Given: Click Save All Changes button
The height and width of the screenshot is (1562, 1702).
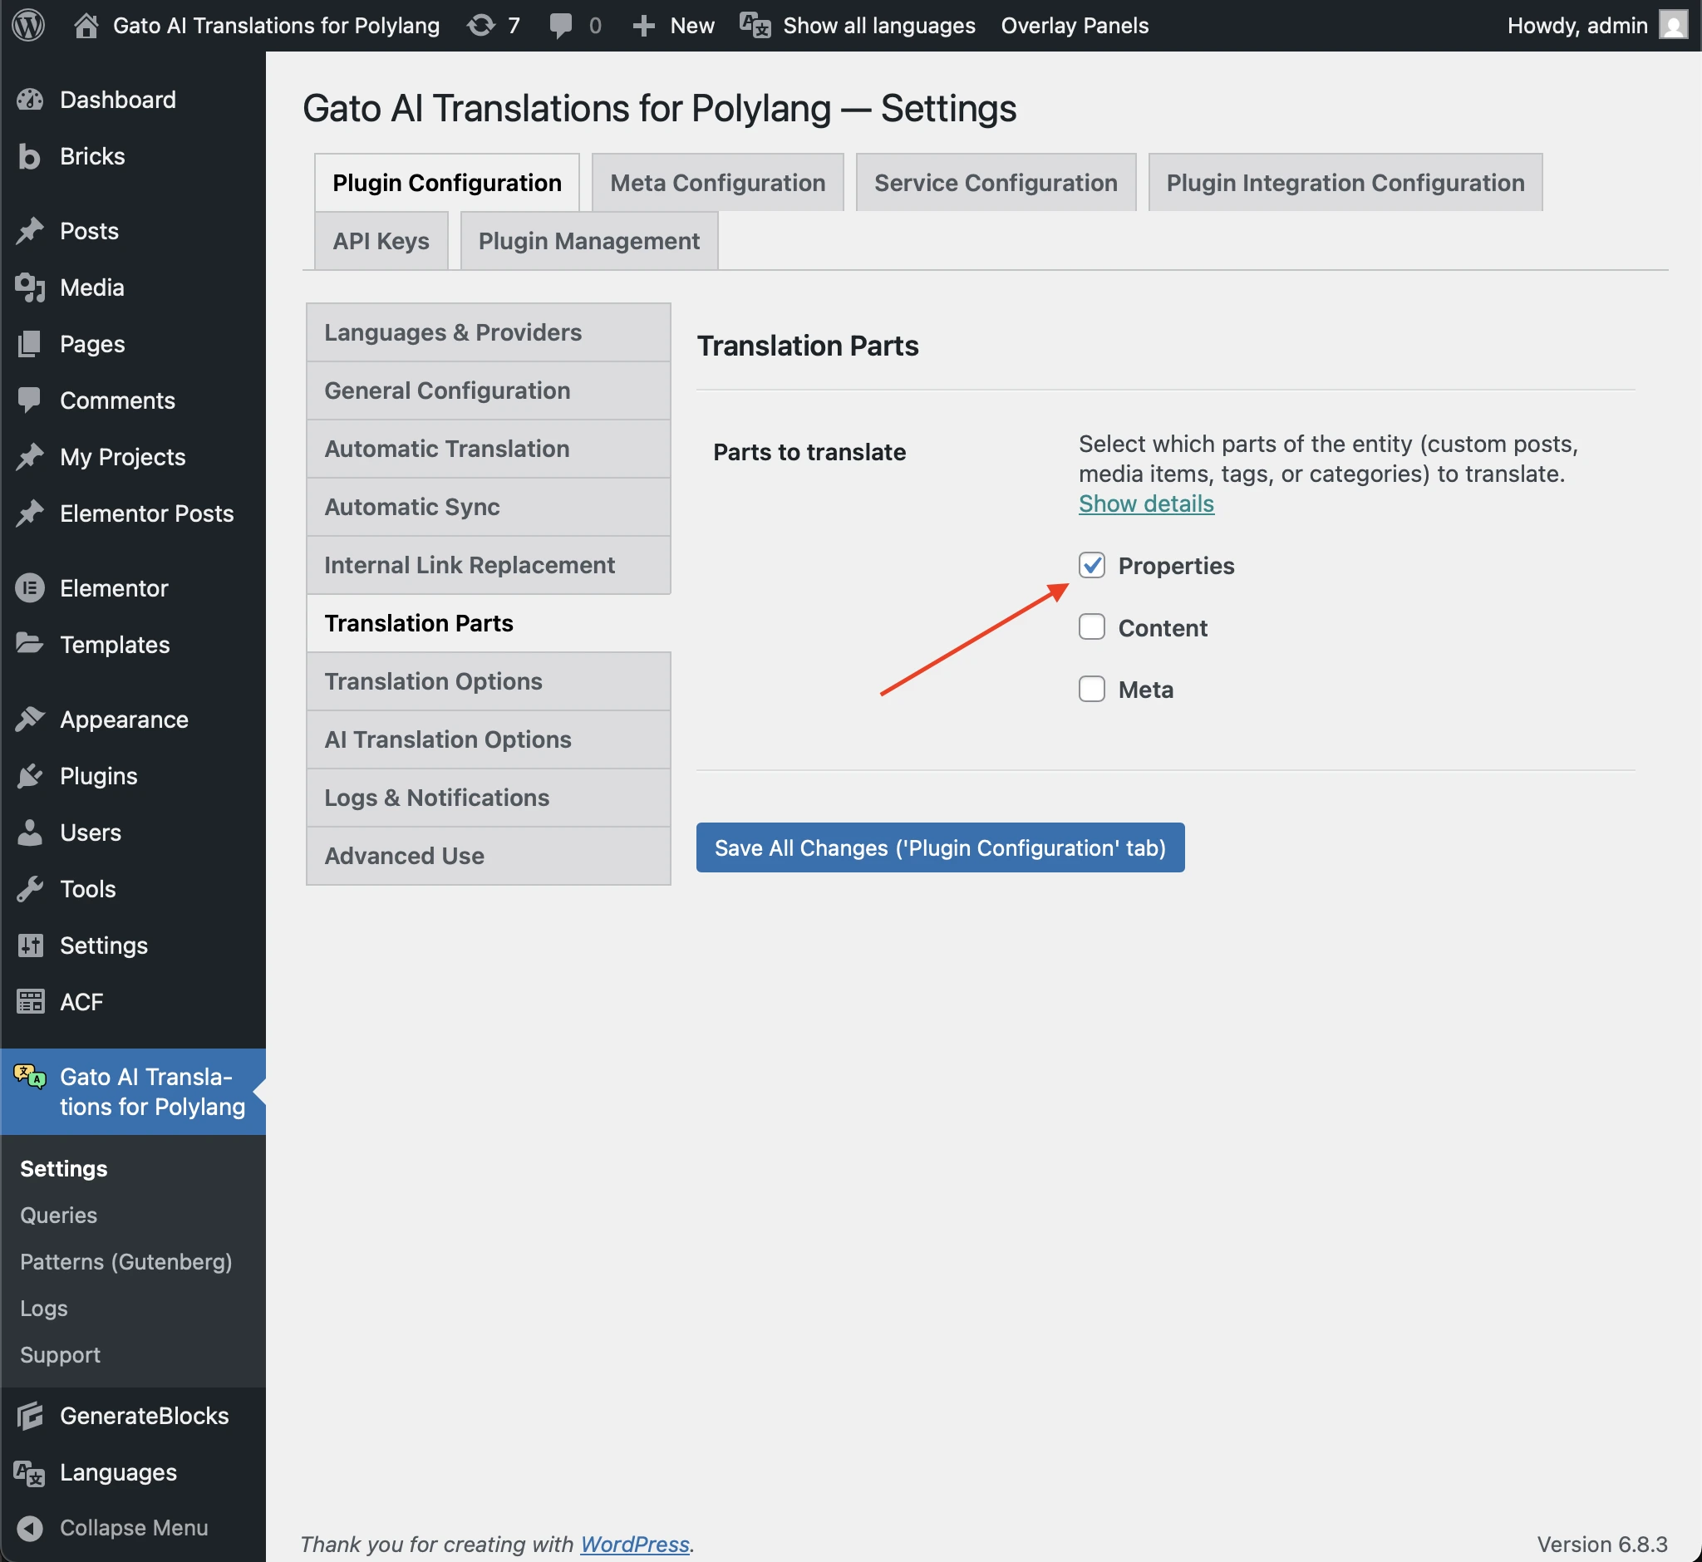Looking at the screenshot, I should pos(939,847).
